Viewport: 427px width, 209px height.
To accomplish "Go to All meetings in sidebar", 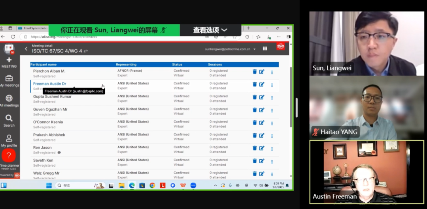I will coord(9,101).
